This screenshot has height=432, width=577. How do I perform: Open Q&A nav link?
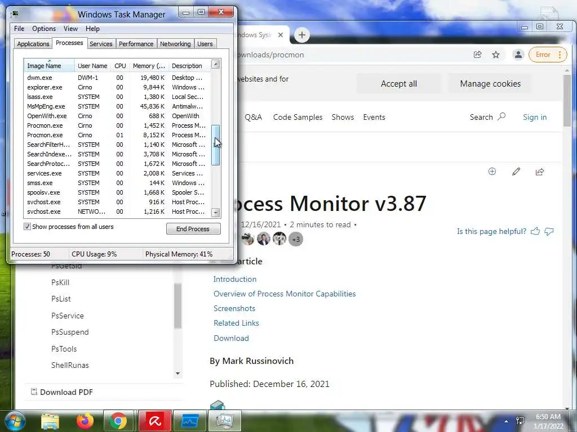(253, 117)
